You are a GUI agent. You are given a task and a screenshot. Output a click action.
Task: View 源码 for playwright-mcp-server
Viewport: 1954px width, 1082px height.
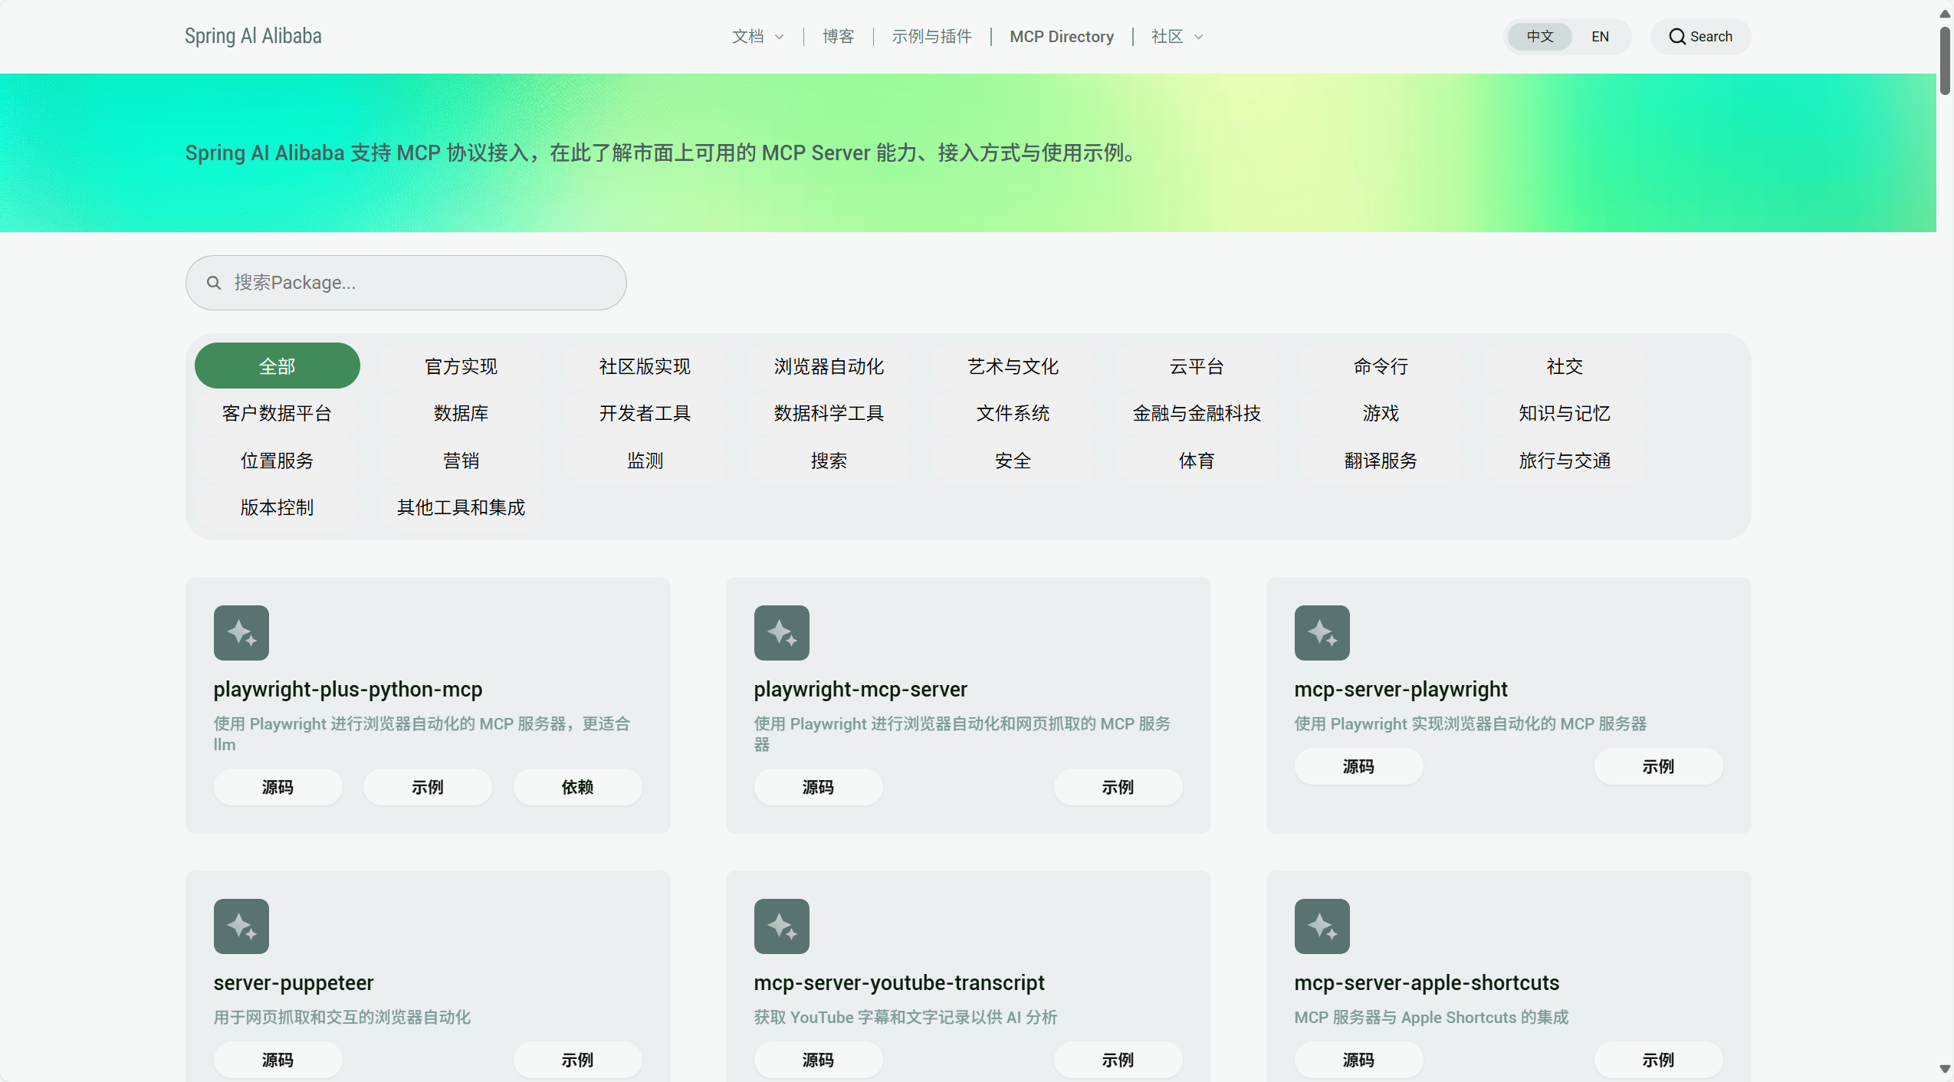(818, 787)
